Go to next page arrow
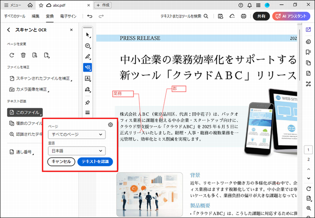 pyautogui.click(x=308, y=178)
